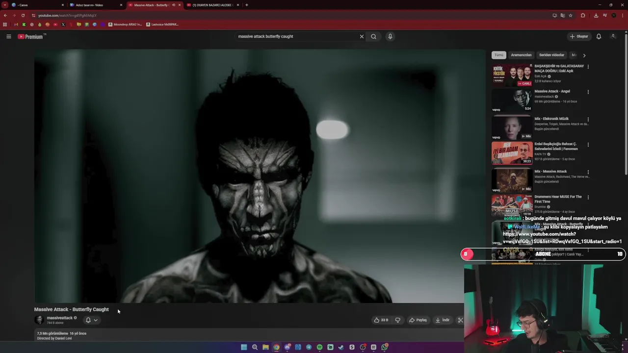The height and width of the screenshot is (353, 628).
Task: Clear the search box with the X
Action: [x=362, y=36]
